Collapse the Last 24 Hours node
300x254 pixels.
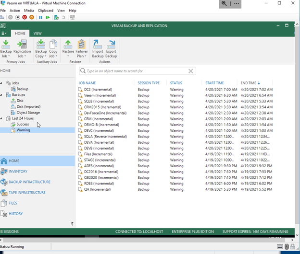(1, 118)
